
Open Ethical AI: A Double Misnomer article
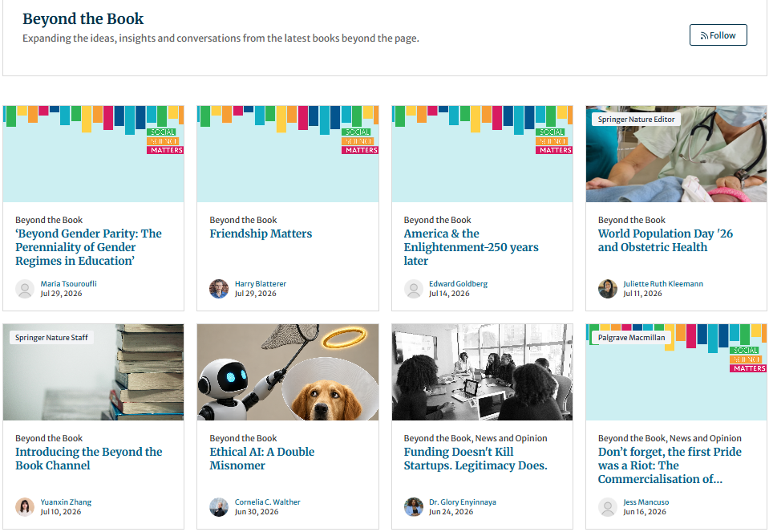click(262, 458)
